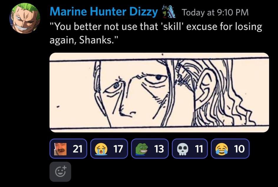Toggle the tears of joy reaction with 10
Image resolution: width=278 pixels, height=187 pixels.
(x=230, y=148)
